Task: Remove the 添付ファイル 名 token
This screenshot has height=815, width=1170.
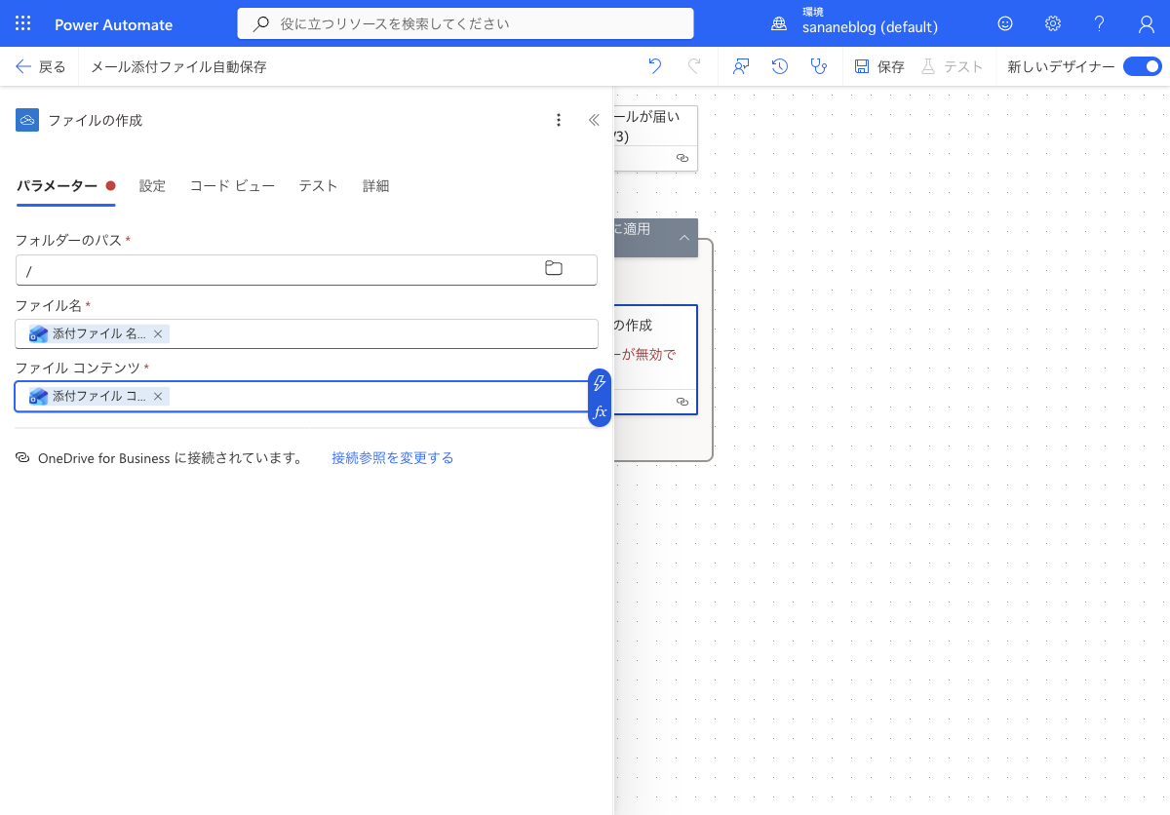Action: pos(158,333)
